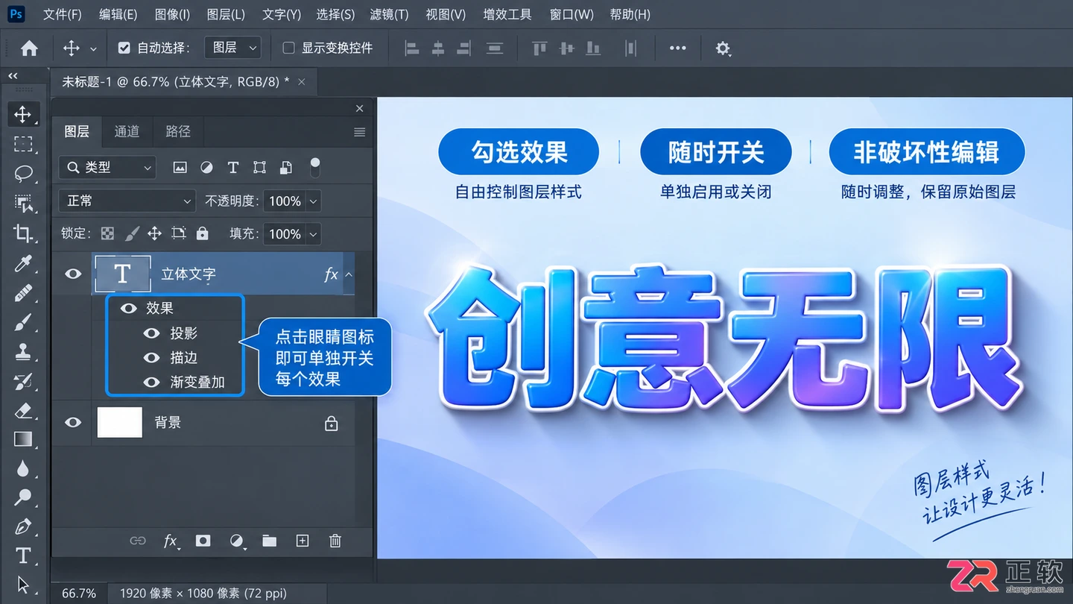Switch to the 路径 tab
This screenshot has width=1073, height=604.
tap(178, 132)
